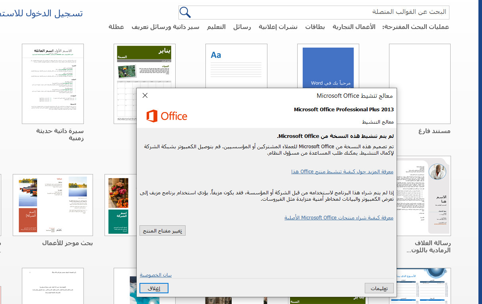Click the تعليمات help button
The height and width of the screenshot is (304, 482).
pyautogui.click(x=379, y=289)
